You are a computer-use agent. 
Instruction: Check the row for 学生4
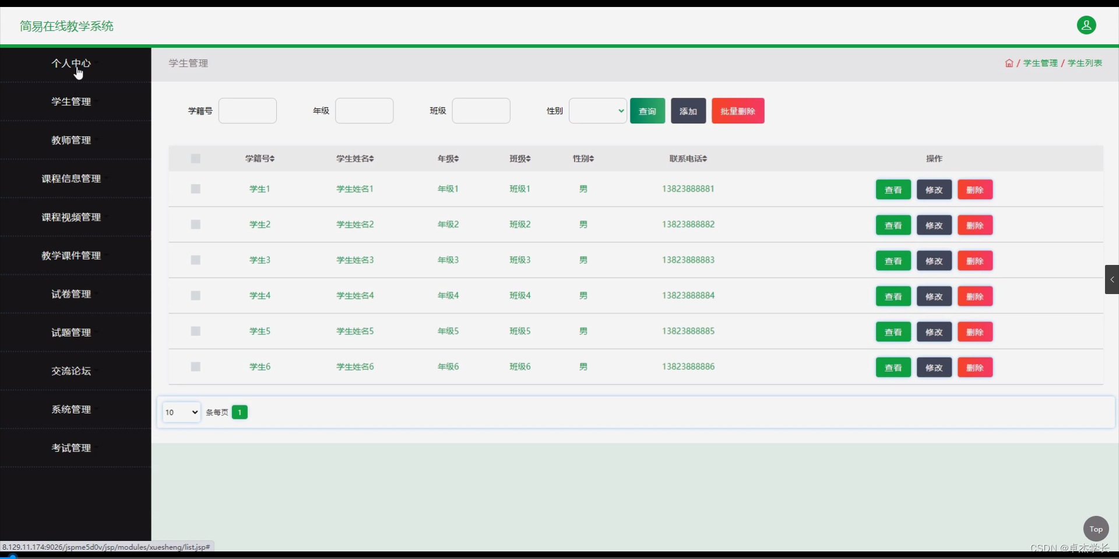point(196,295)
